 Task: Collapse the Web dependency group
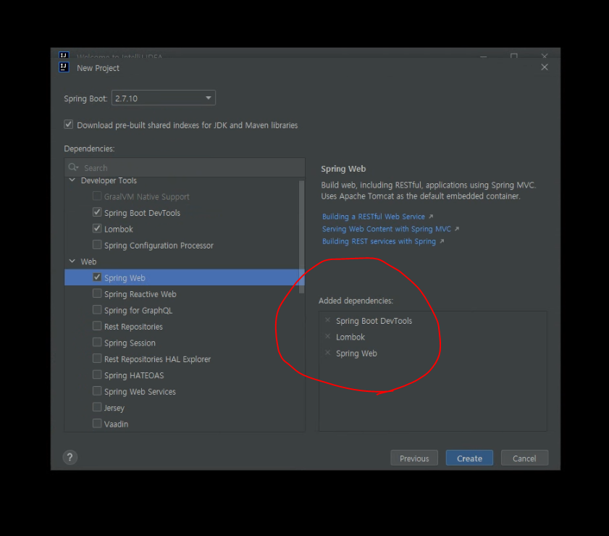click(72, 261)
